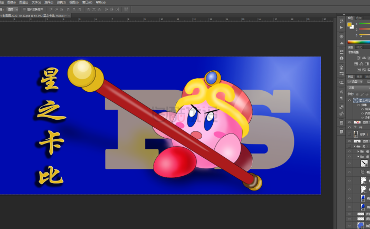370x229 pixels.
Task: Open the 图像 (Image) menu
Action: coord(11,2)
